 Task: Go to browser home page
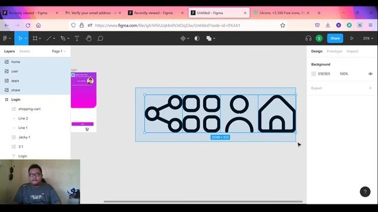tap(38, 25)
